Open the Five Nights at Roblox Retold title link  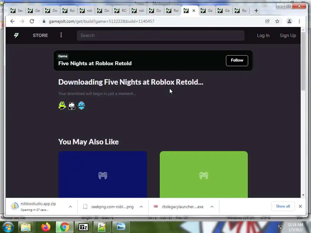click(x=95, y=63)
